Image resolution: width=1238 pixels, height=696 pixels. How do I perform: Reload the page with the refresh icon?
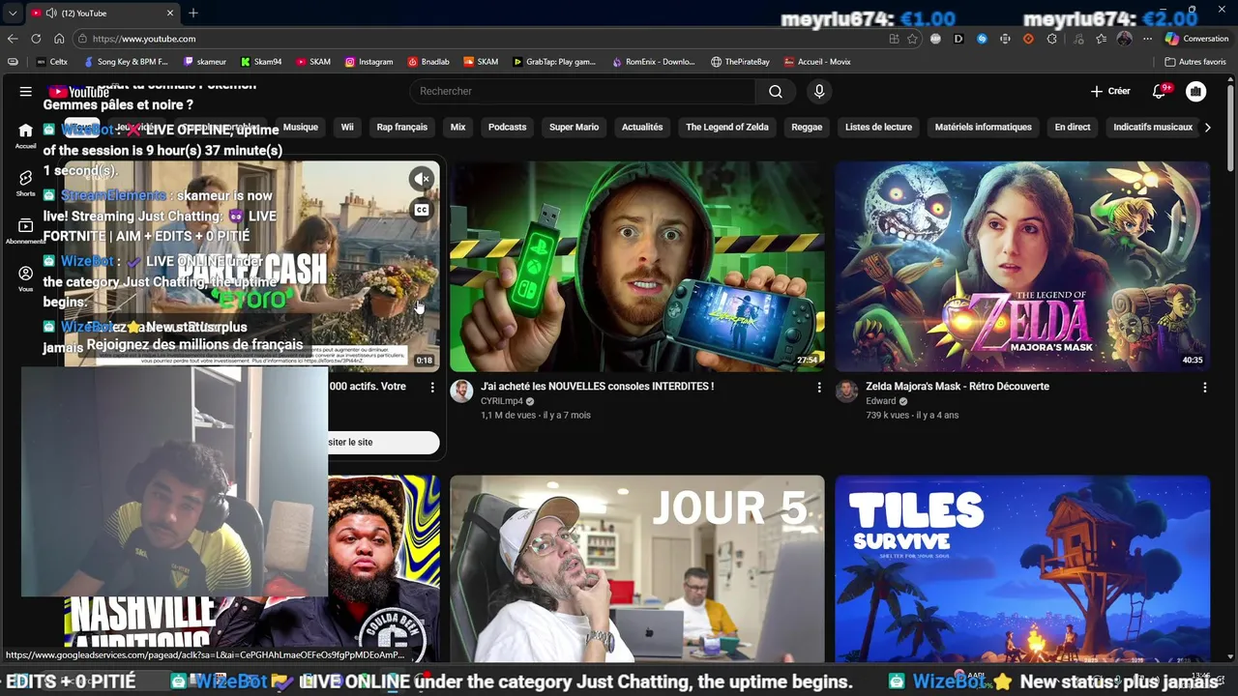tap(36, 39)
